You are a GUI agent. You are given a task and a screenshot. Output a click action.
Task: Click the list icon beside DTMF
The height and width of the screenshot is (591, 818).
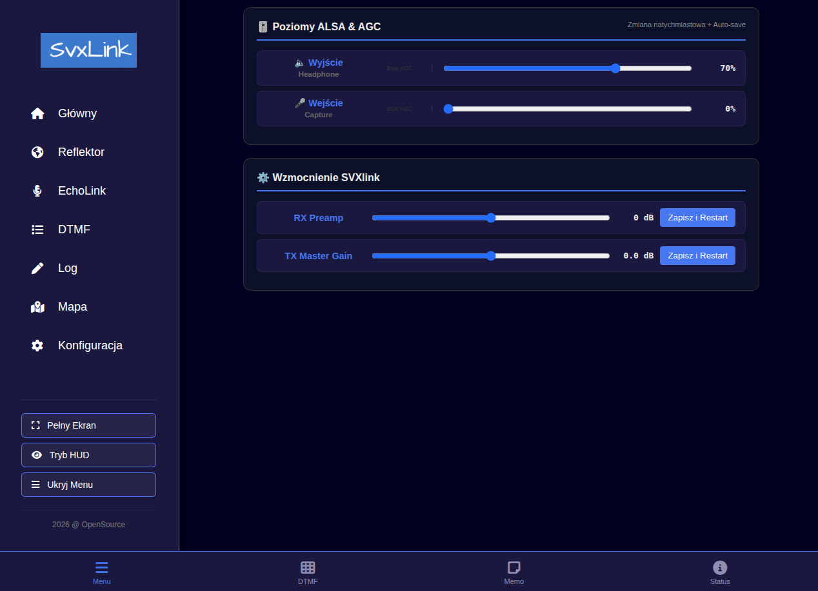coord(37,229)
